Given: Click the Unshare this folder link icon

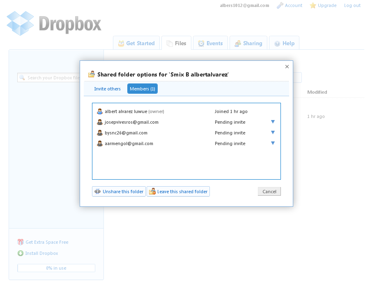Looking at the screenshot, I should [x=98, y=192].
